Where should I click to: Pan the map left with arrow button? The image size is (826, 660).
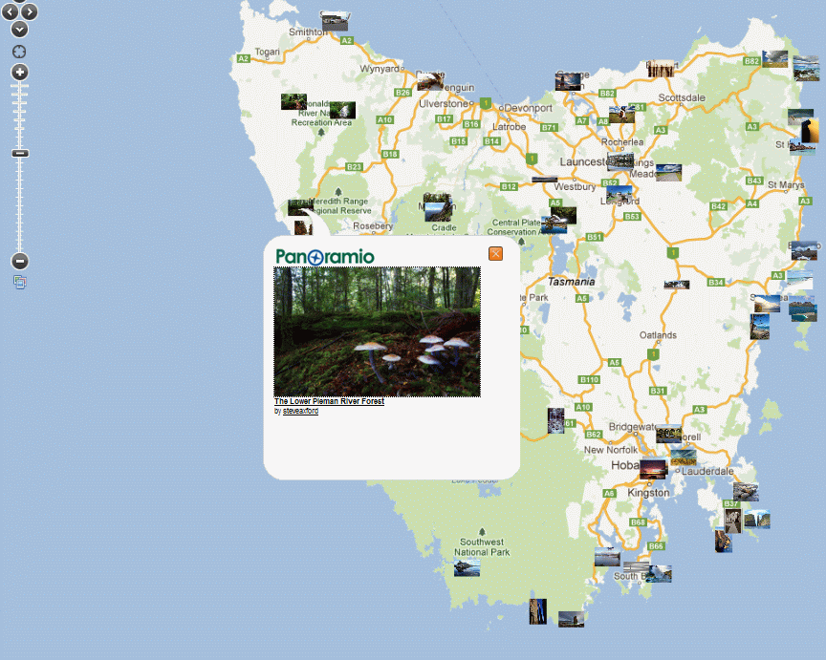pos(9,12)
